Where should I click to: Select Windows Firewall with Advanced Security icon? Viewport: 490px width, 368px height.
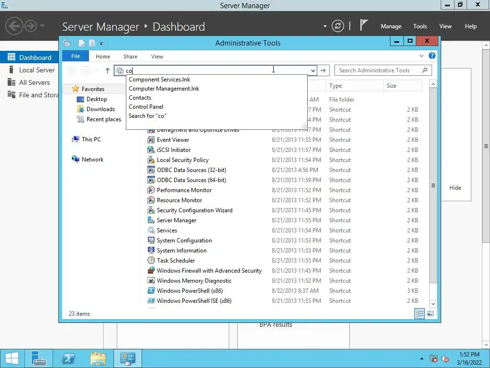point(151,270)
